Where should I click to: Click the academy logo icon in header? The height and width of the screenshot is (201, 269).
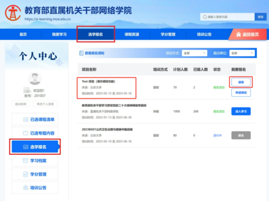pyautogui.click(x=12, y=13)
